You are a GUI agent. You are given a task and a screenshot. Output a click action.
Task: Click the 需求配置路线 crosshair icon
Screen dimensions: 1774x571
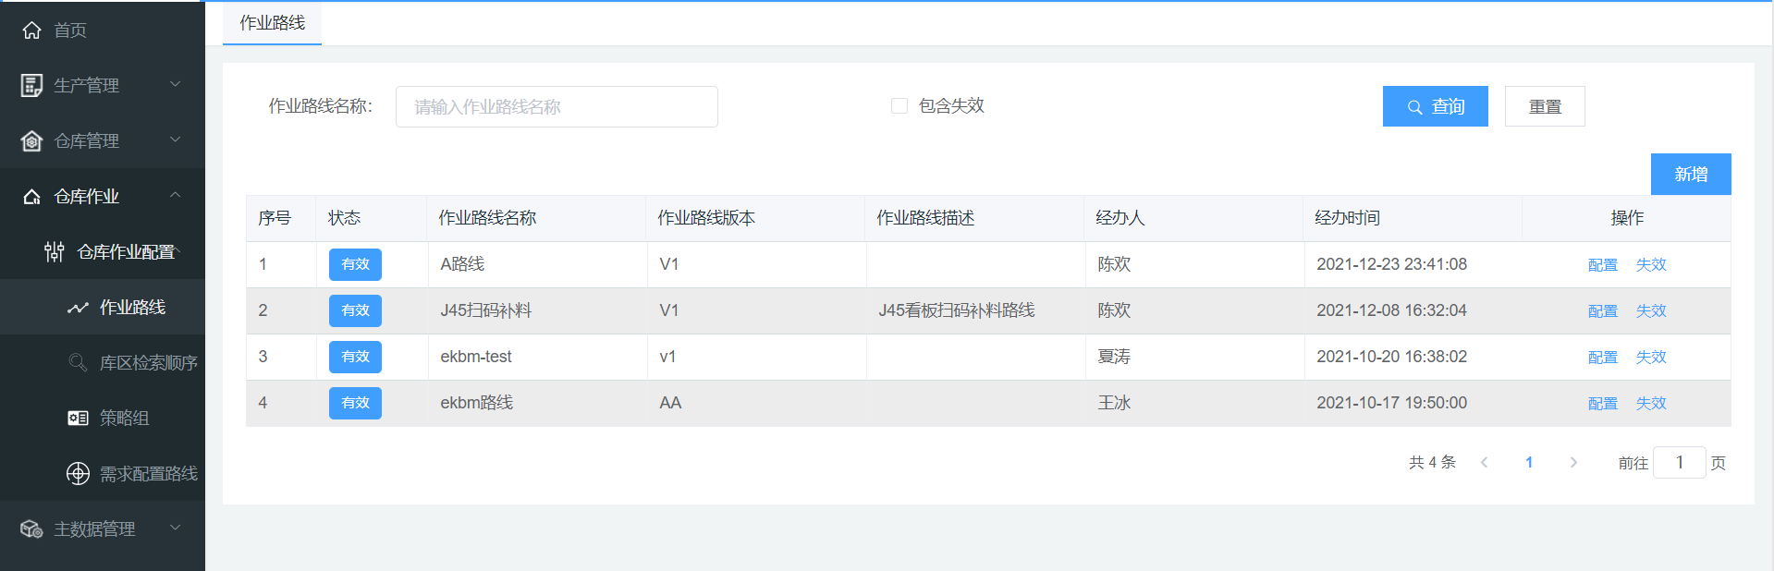[78, 473]
